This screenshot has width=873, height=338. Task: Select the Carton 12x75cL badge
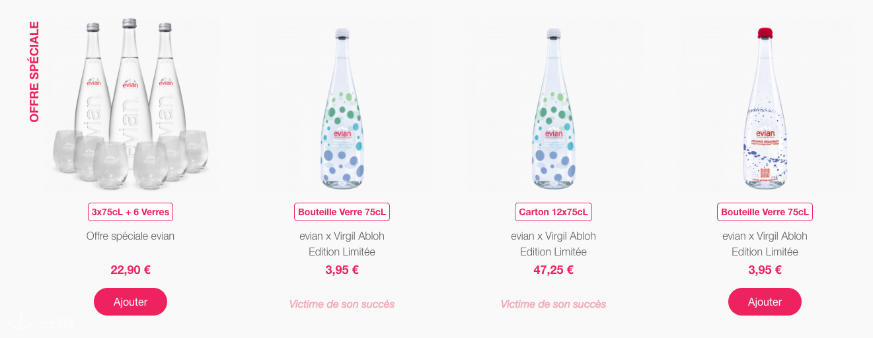553,212
